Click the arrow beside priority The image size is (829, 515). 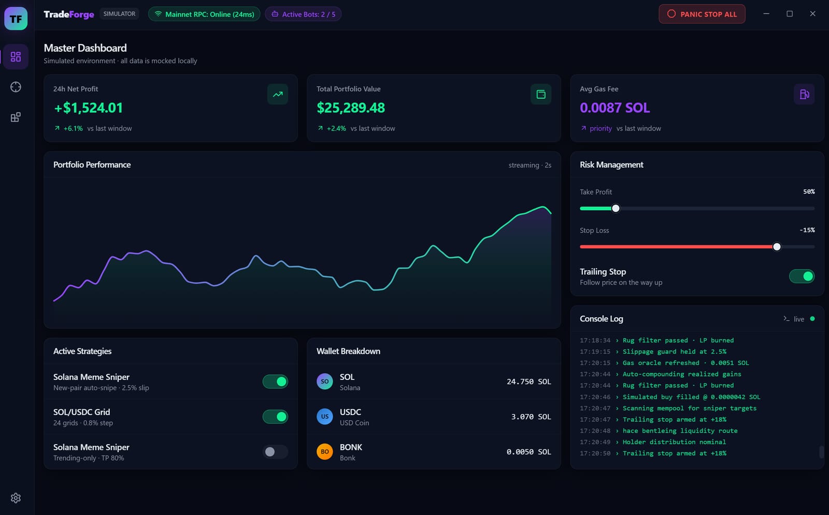583,128
